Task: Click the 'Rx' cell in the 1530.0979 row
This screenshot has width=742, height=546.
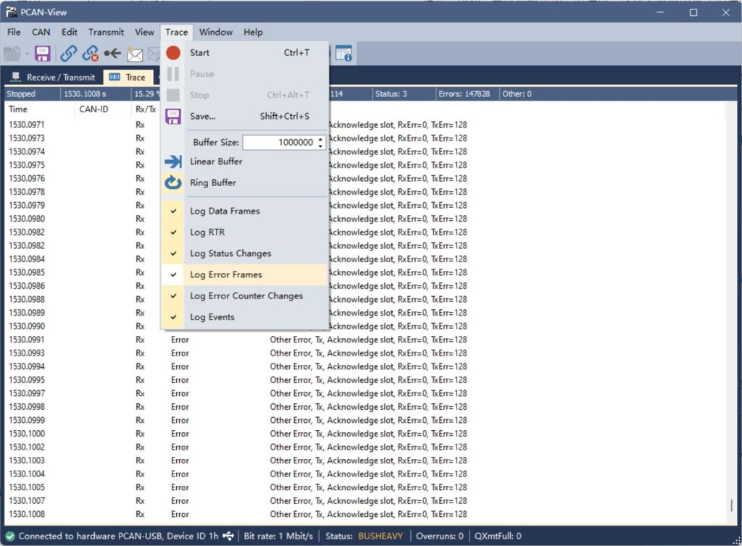Action: tap(140, 205)
